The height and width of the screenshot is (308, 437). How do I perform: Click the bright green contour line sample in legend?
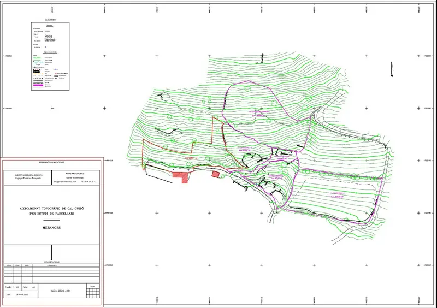(37, 58)
